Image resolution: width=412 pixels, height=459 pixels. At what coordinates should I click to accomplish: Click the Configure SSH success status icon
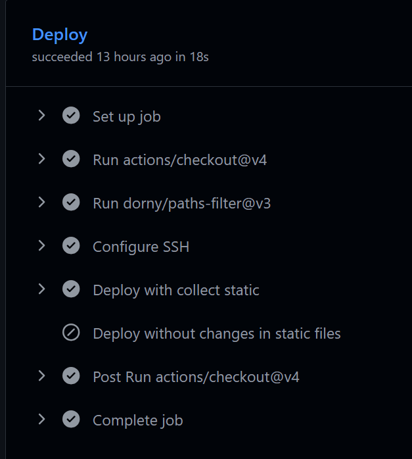pyautogui.click(x=71, y=246)
